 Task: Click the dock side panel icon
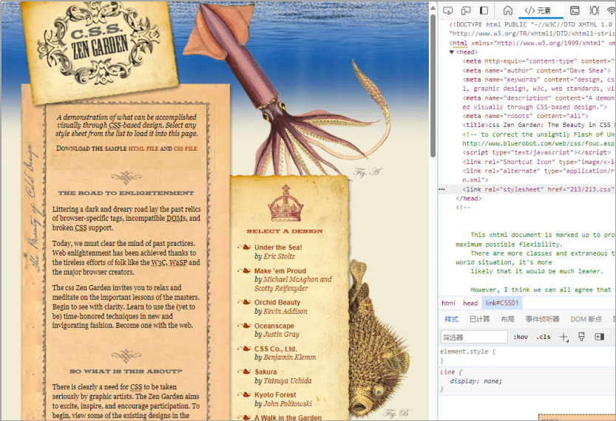tap(484, 10)
